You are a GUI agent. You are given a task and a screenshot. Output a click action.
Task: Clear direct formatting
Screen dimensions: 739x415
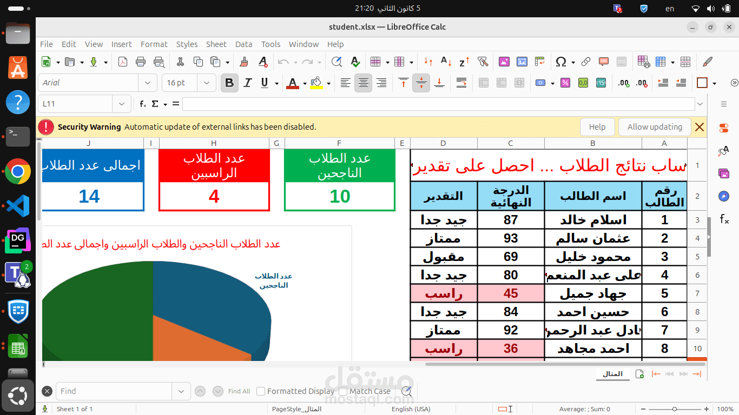click(262, 62)
